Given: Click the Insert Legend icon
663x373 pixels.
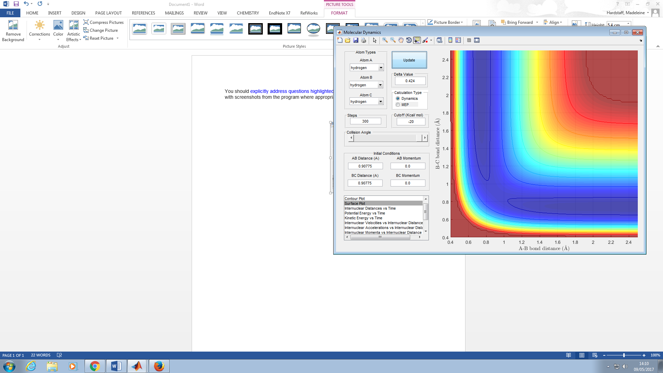Looking at the screenshot, I should click(x=458, y=40).
